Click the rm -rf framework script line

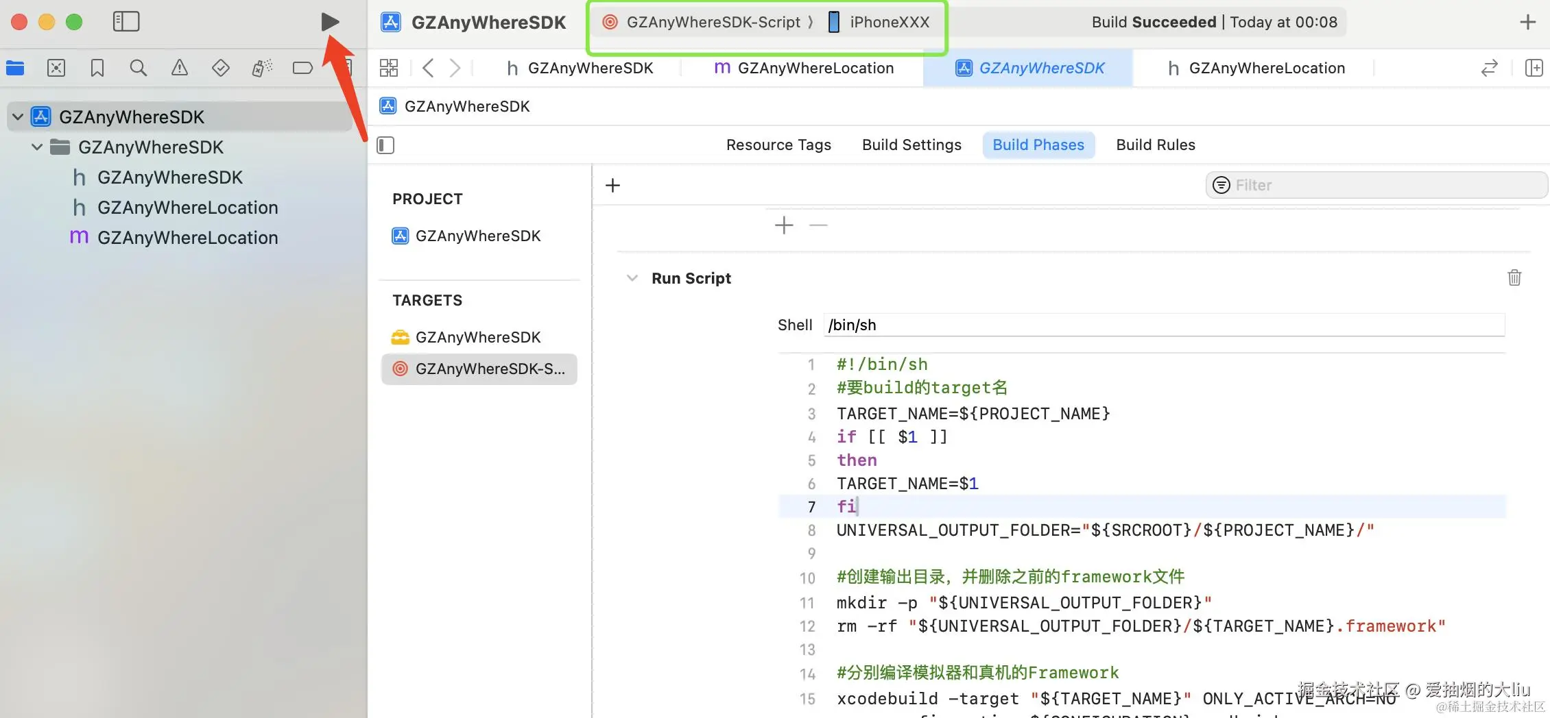click(x=1141, y=626)
